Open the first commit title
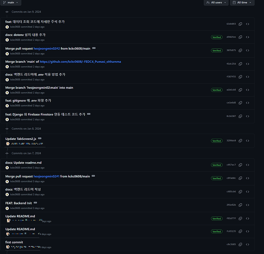This screenshot has height=254, width=264. pyautogui.click(x=14, y=242)
